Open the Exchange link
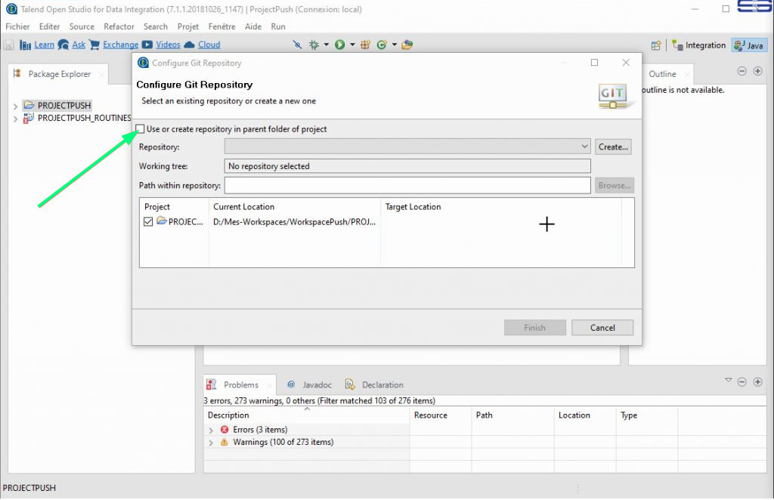The image size is (774, 500). (120, 45)
